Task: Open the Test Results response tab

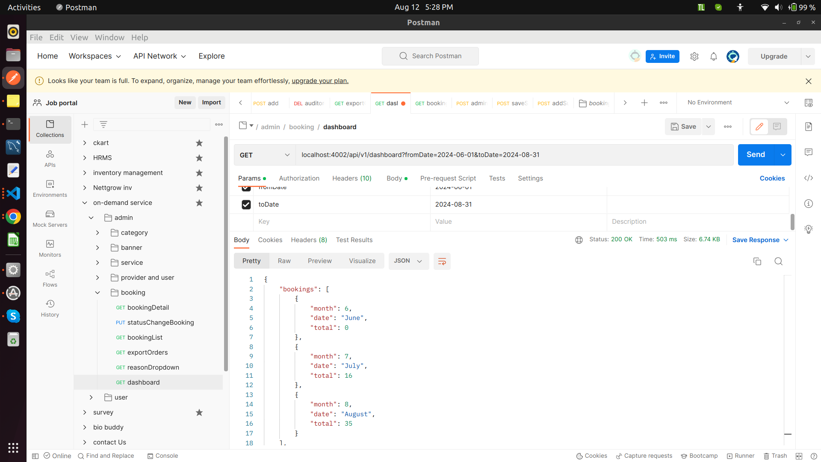Action: coord(354,240)
